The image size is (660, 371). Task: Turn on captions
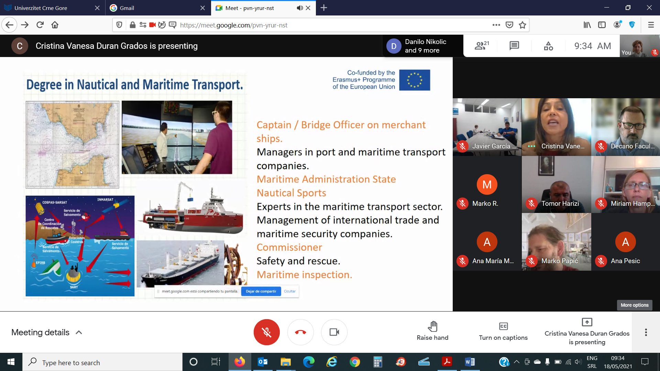tap(503, 331)
